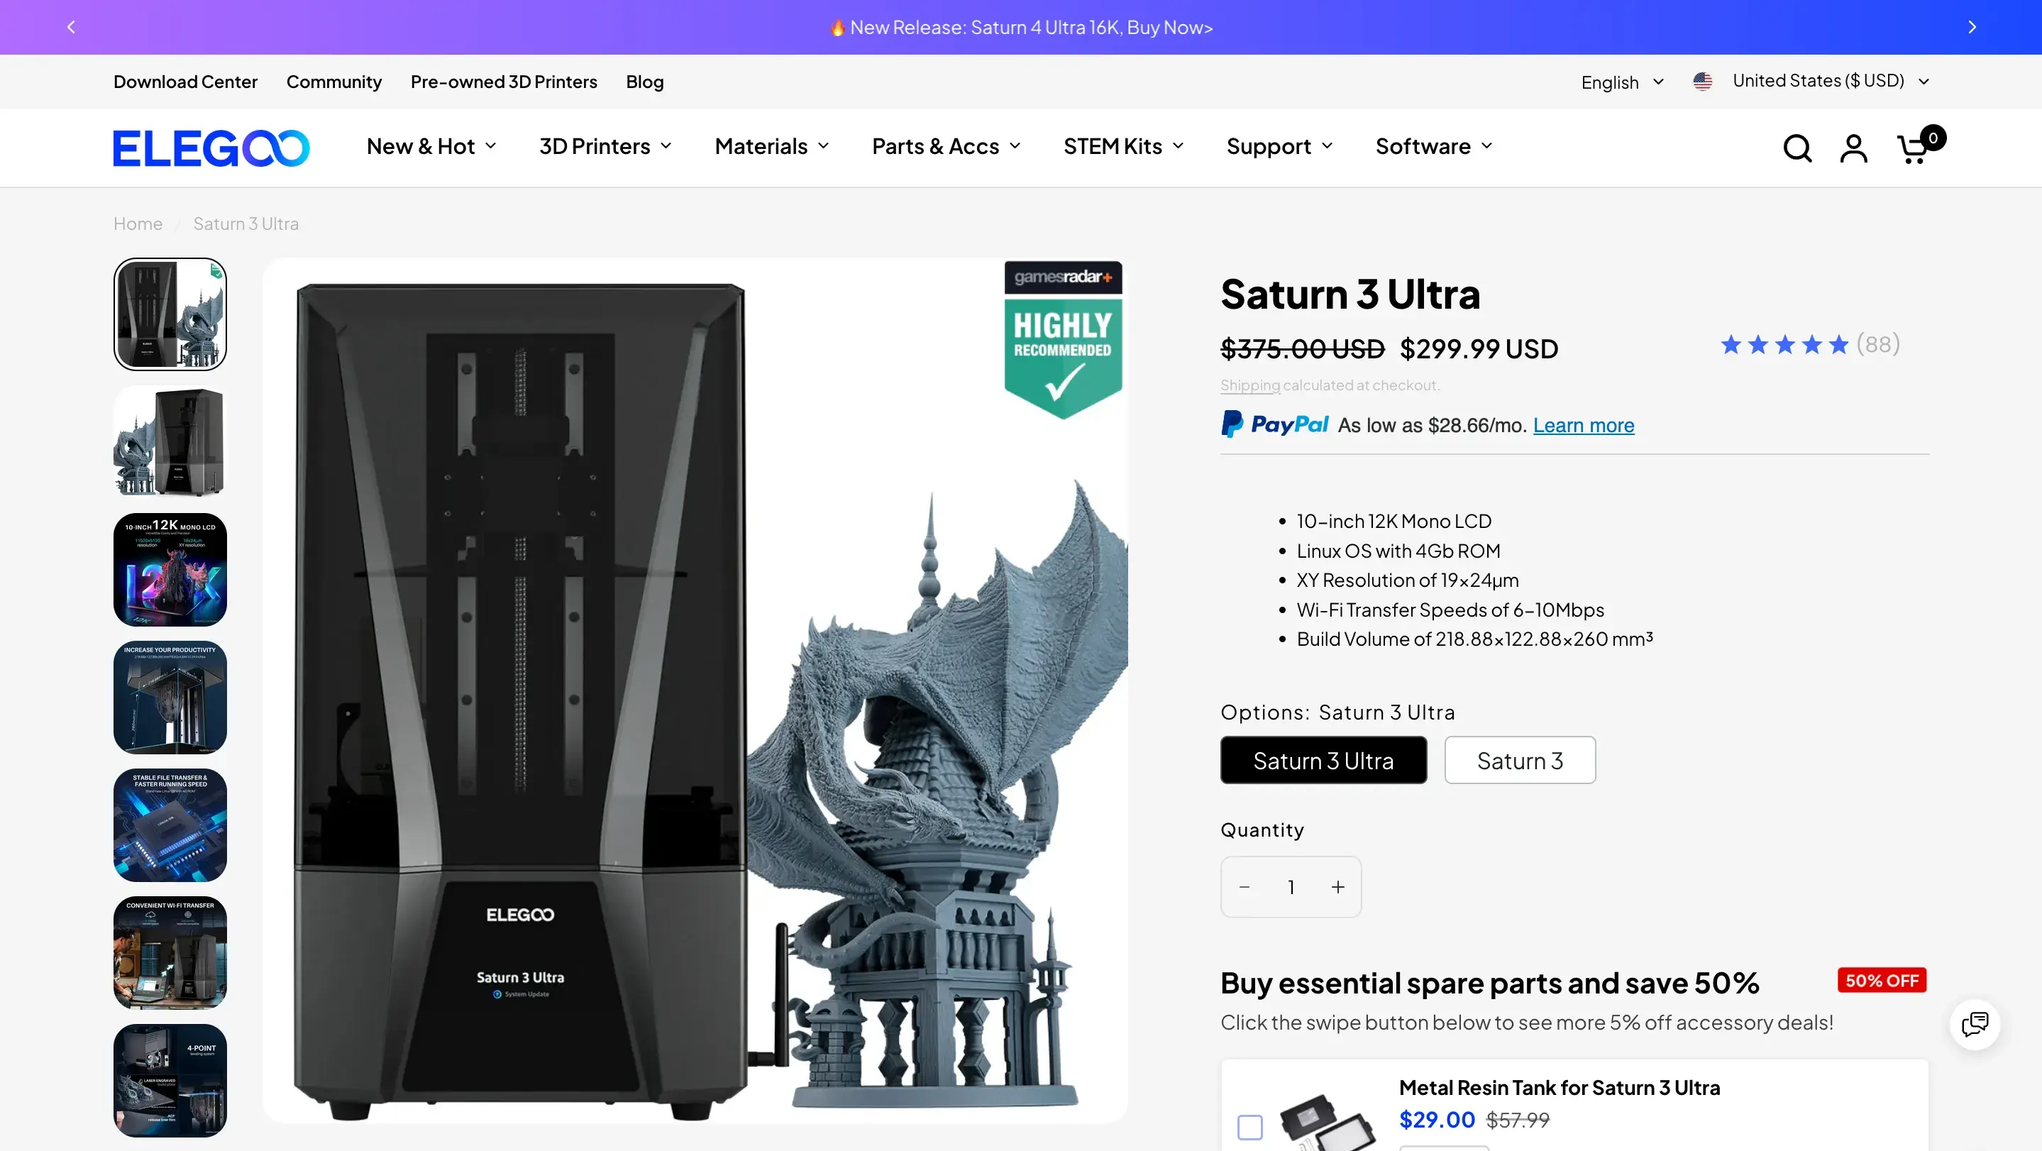Select the Saturn 3 Ultra option
The image size is (2042, 1151).
pyautogui.click(x=1323, y=760)
